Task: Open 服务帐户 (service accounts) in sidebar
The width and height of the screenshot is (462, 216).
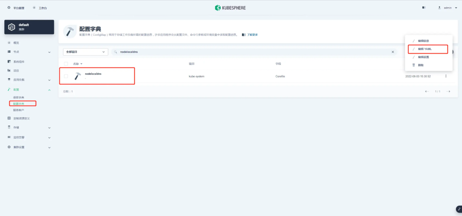Action: pyautogui.click(x=18, y=110)
